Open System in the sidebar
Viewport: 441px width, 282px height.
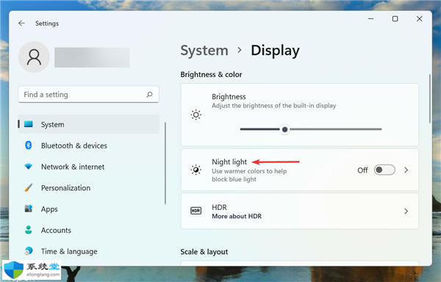point(89,124)
